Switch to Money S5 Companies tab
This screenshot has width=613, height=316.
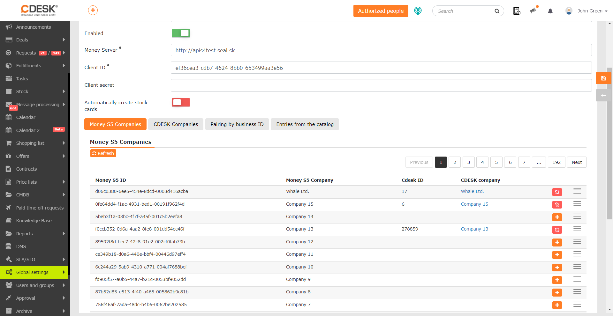pos(115,124)
